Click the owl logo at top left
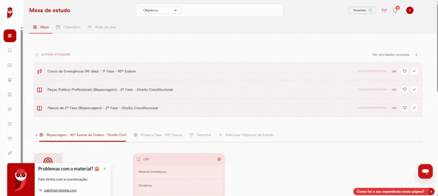Viewport: 438px width, 196px height. coord(10,13)
